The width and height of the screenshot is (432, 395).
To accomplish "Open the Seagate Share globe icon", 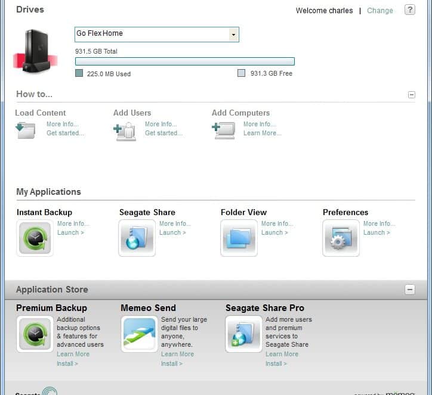I will click(137, 238).
